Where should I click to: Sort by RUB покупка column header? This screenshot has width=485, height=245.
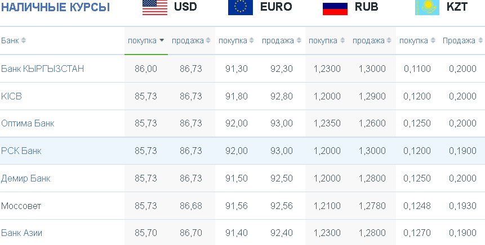[323, 40]
